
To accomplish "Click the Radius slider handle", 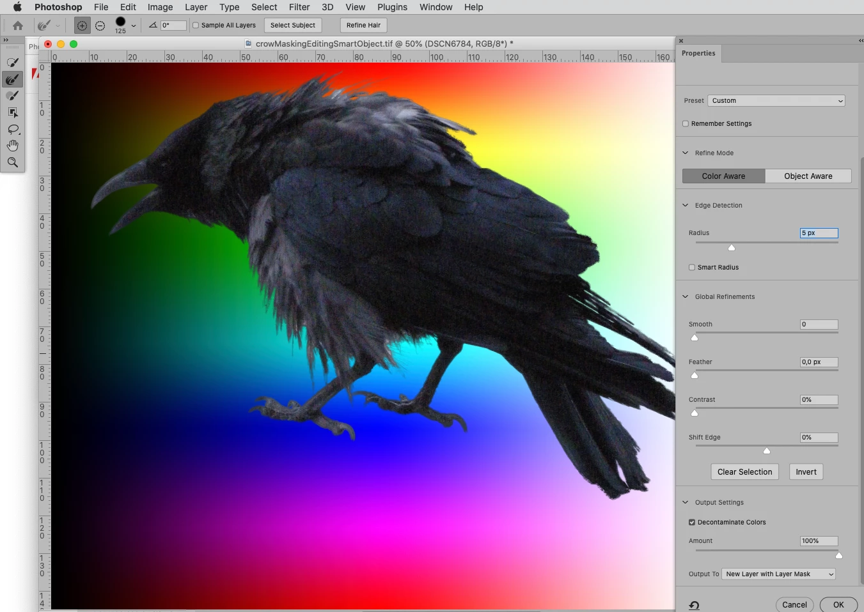I will click(732, 248).
